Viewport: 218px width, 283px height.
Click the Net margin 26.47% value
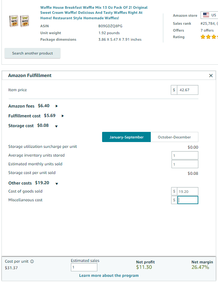coord(200,267)
